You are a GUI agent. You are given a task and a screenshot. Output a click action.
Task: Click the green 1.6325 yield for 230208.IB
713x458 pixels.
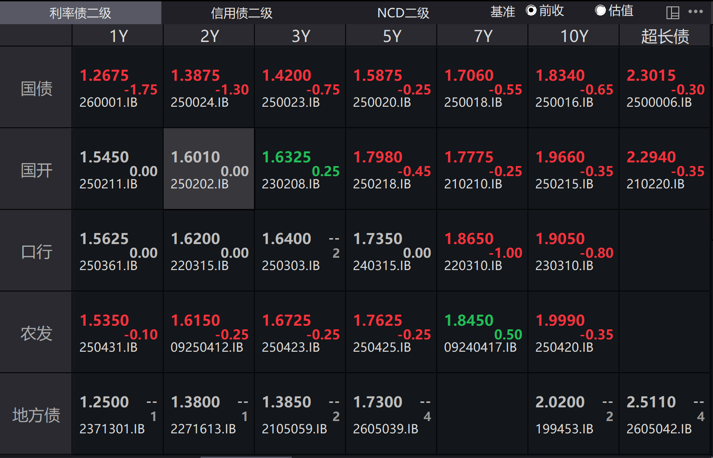click(x=286, y=157)
